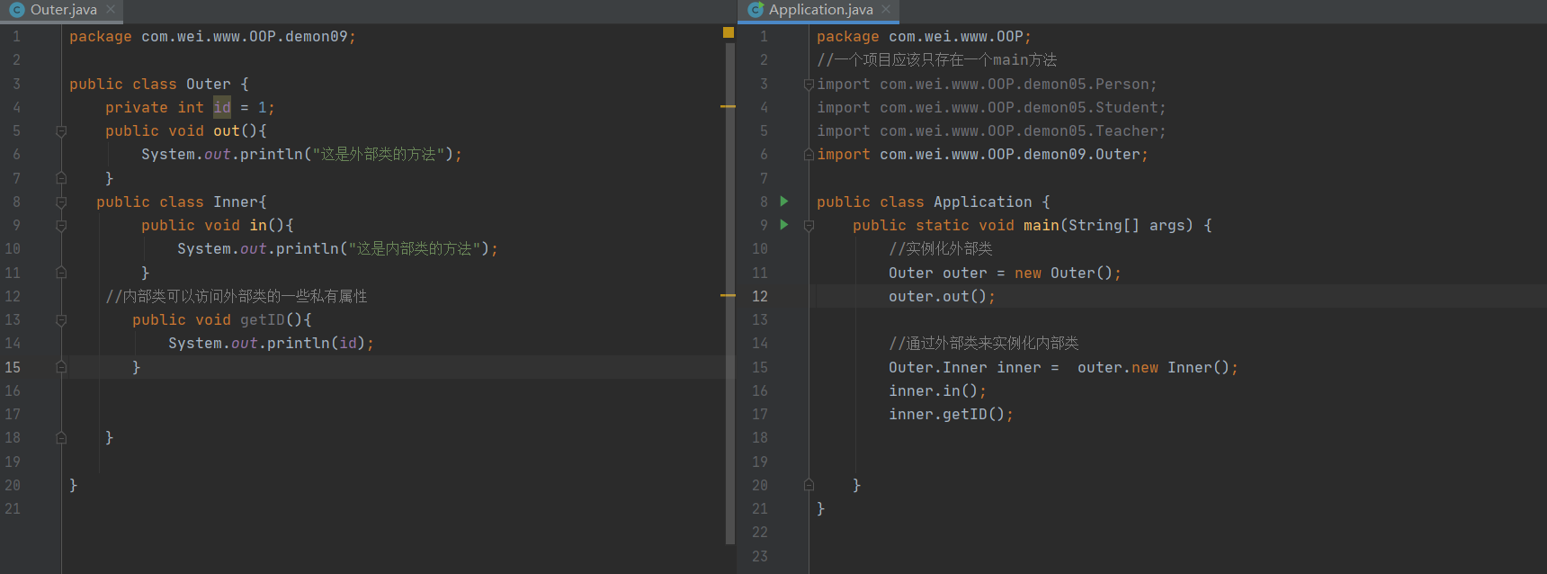Click the comment '//通过外部类来实例化内部类'
The height and width of the screenshot is (574, 1547).
pyautogui.click(x=984, y=343)
